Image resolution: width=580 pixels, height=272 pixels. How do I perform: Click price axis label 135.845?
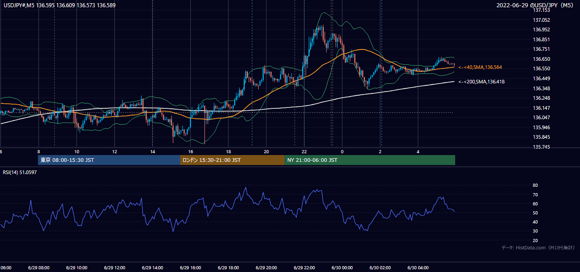tap(541, 137)
